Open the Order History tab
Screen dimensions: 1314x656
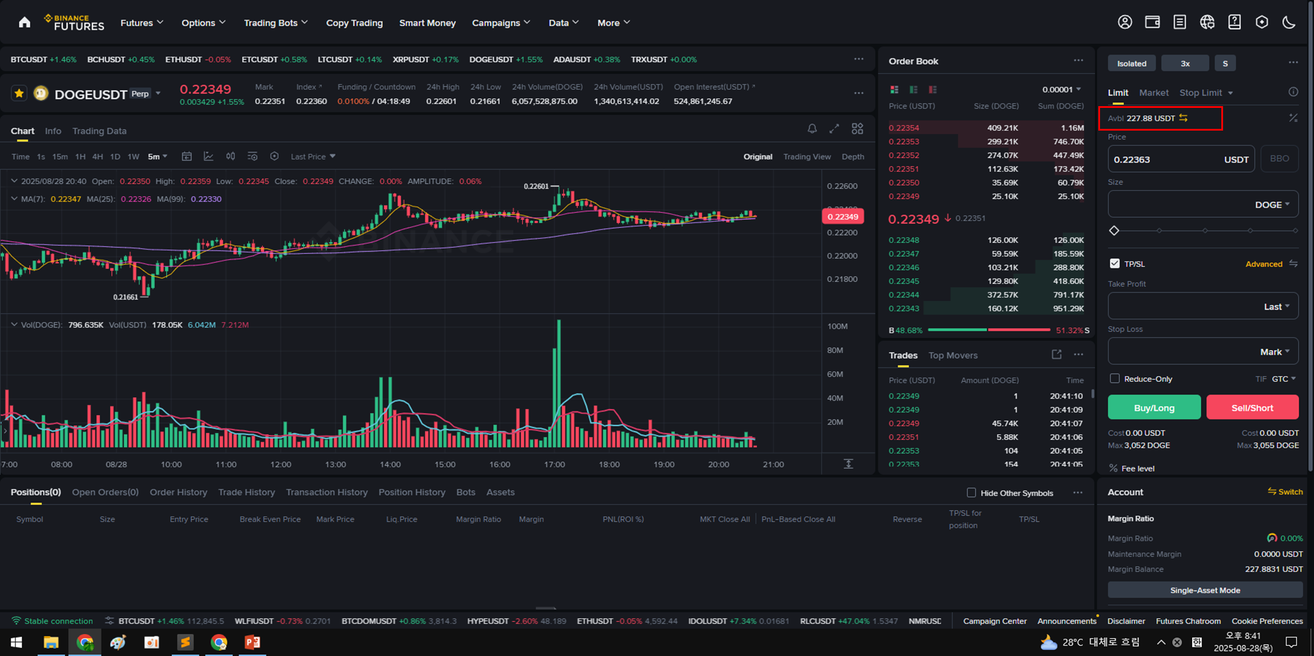pos(178,492)
